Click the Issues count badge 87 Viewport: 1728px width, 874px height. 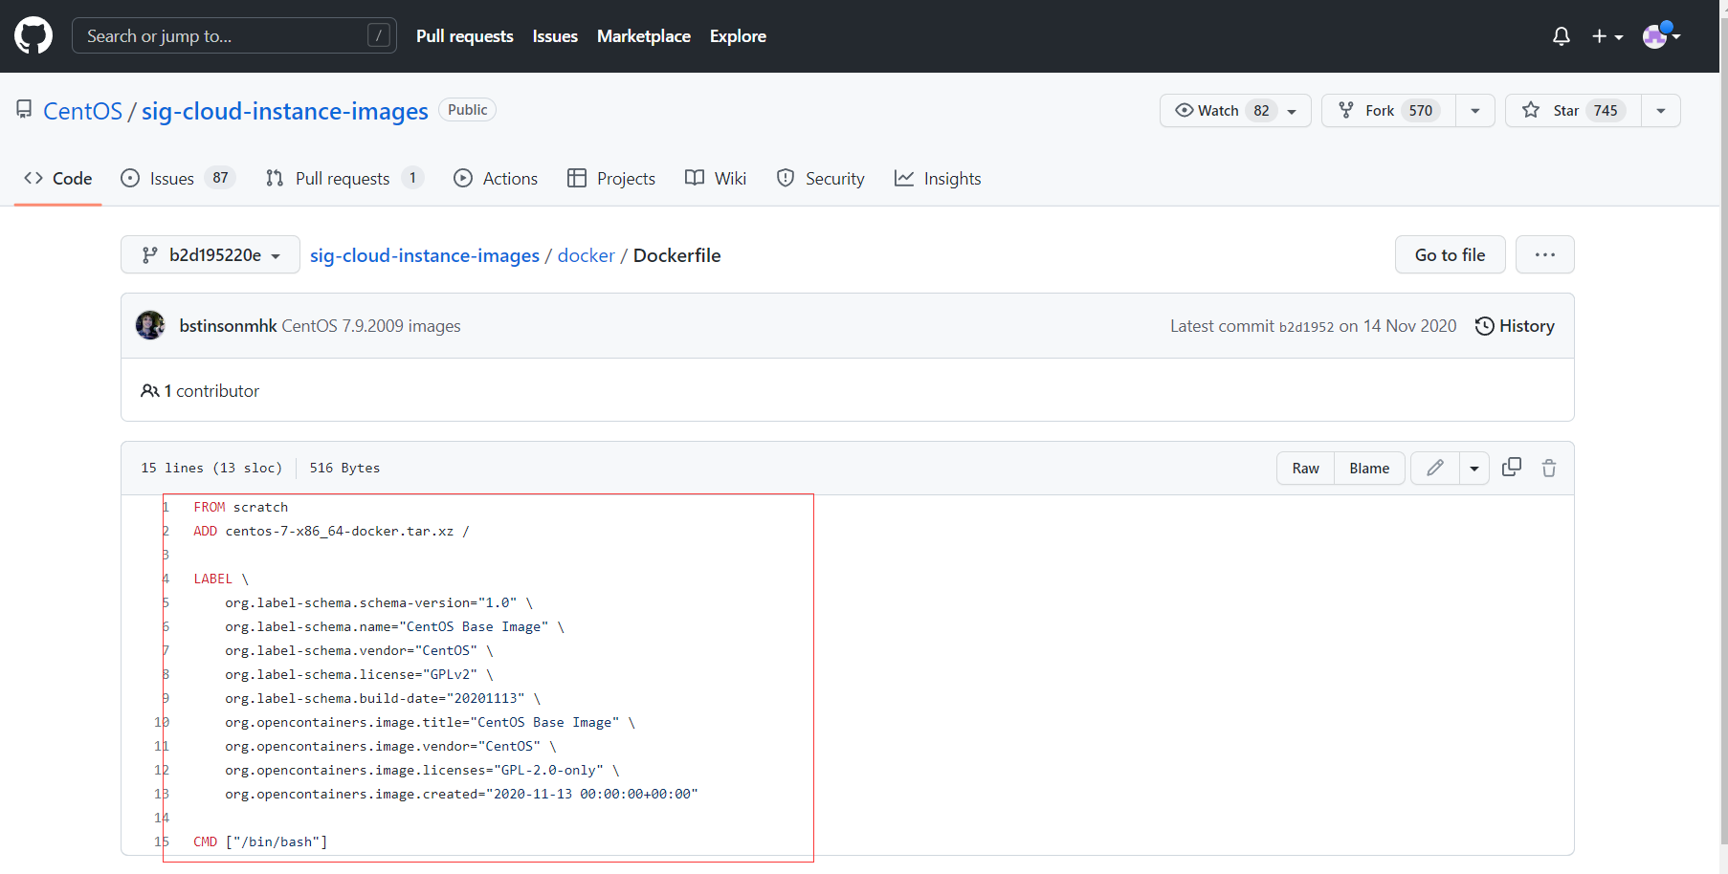[220, 178]
